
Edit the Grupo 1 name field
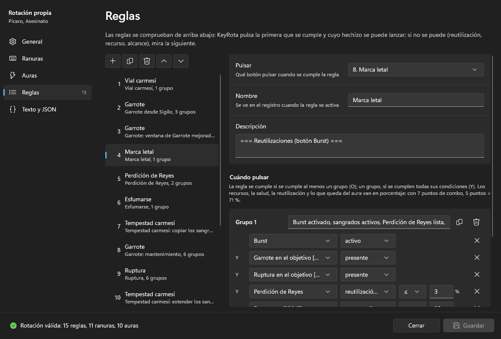[369, 222]
